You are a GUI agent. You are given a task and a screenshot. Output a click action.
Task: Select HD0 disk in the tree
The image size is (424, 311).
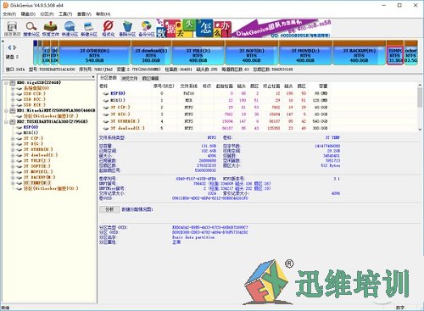tap(39, 82)
